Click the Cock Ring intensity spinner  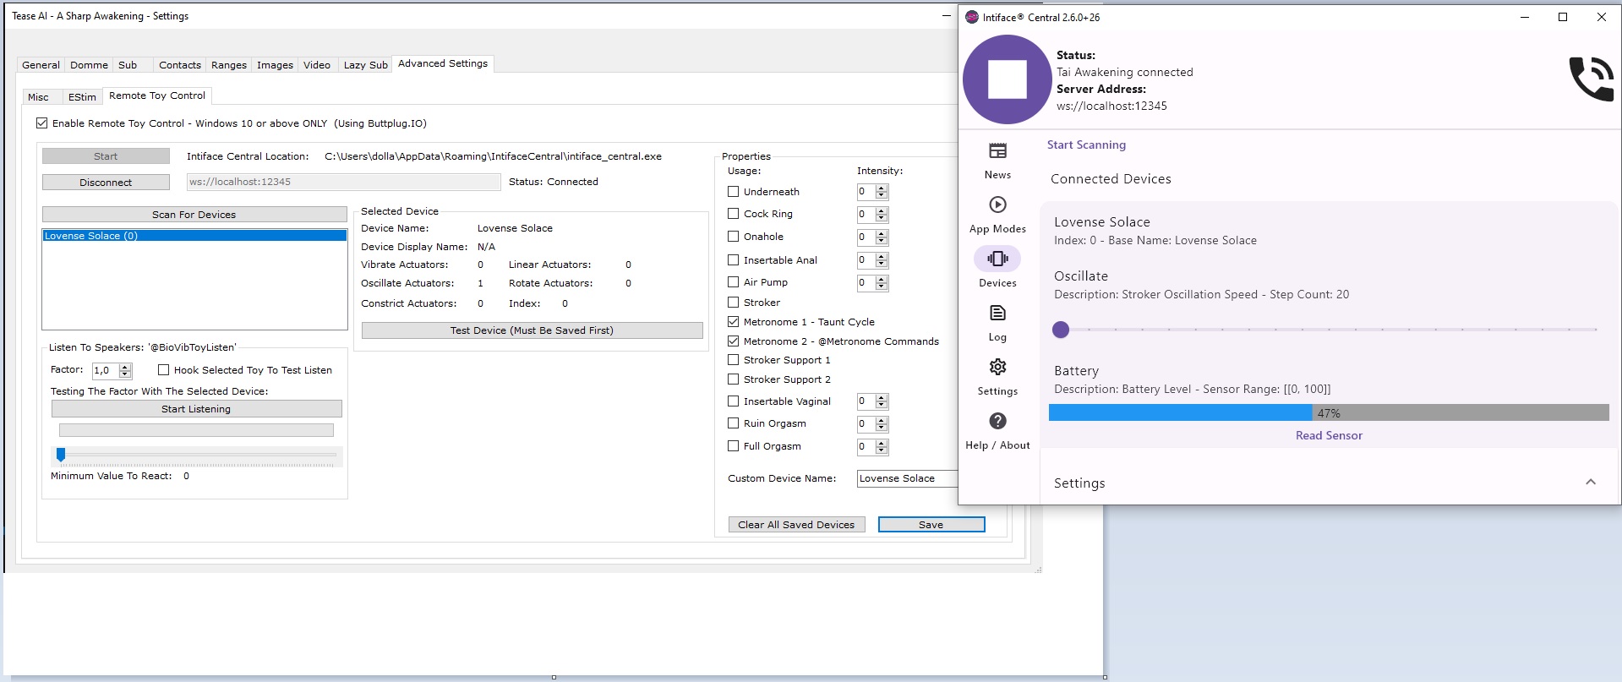point(872,215)
